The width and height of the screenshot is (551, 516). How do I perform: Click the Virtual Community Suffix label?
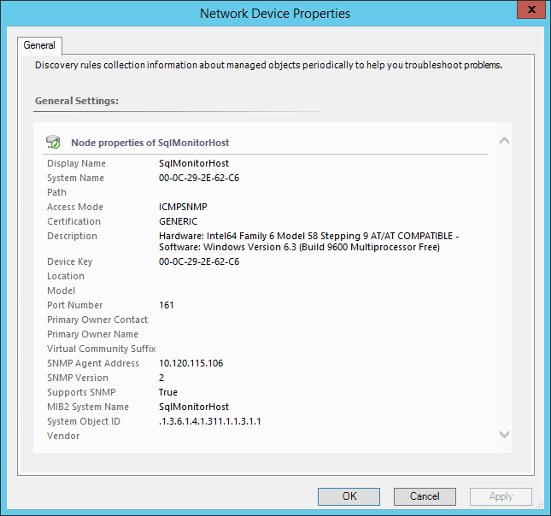click(x=101, y=349)
